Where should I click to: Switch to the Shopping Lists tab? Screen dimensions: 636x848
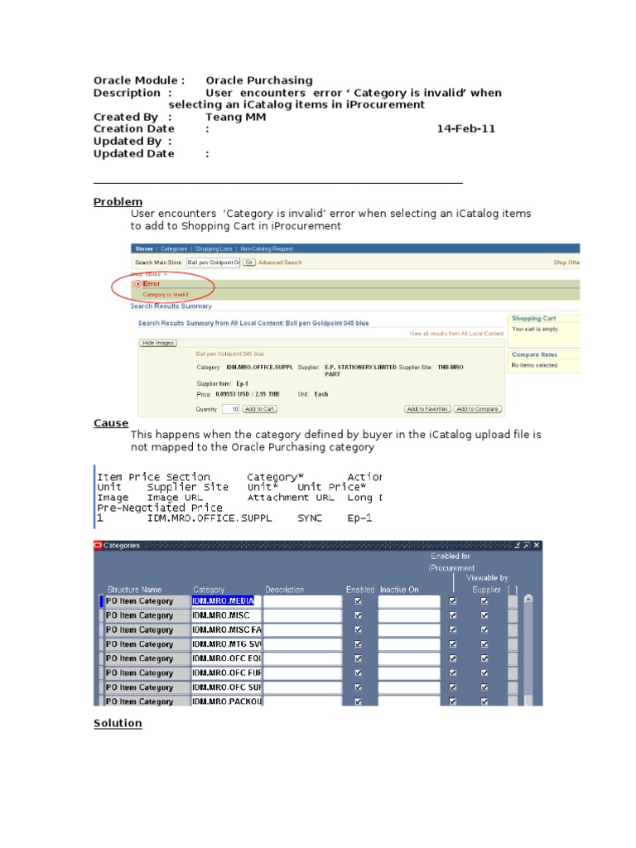(x=214, y=248)
